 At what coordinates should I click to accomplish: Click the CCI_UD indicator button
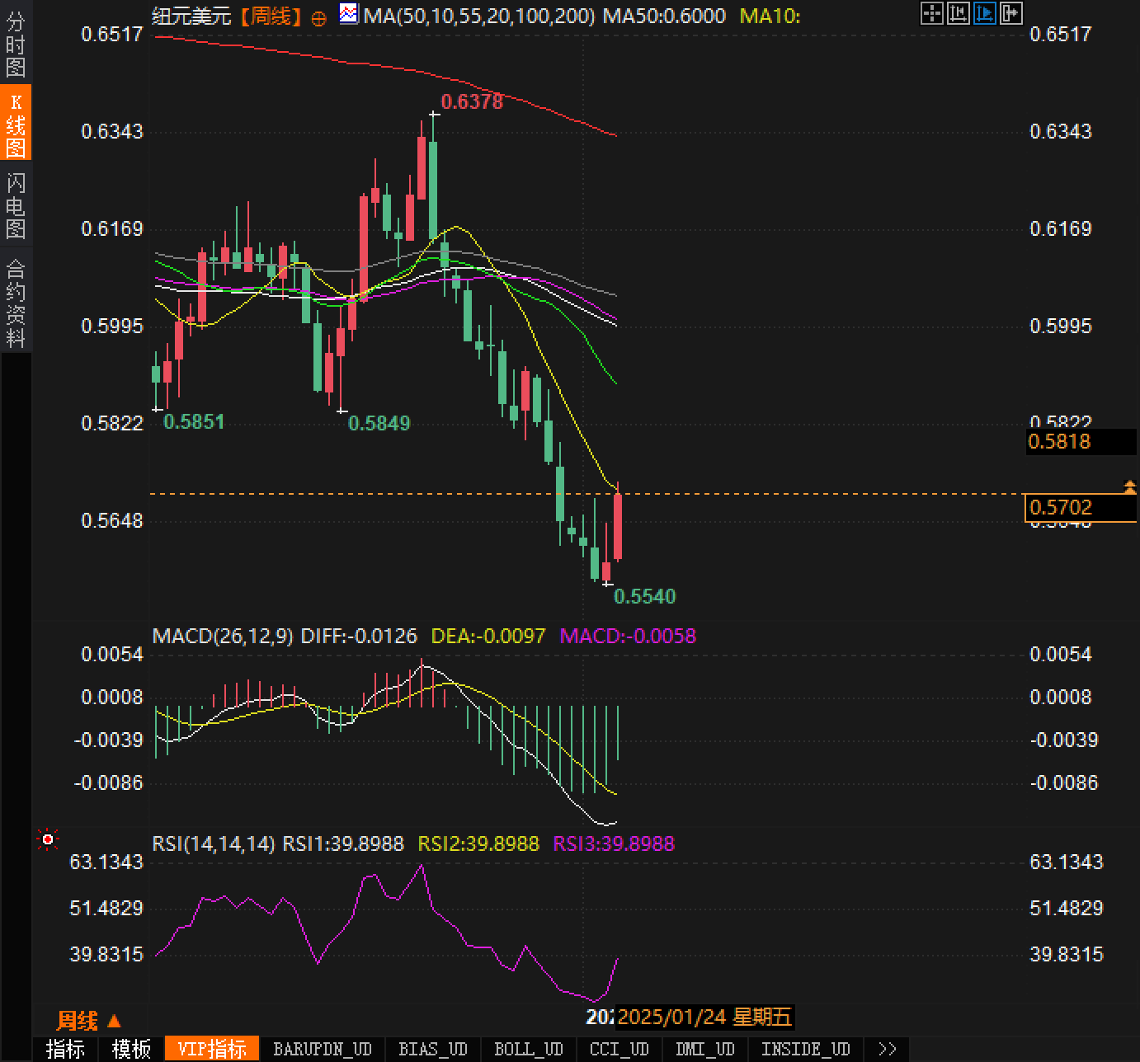619,1049
